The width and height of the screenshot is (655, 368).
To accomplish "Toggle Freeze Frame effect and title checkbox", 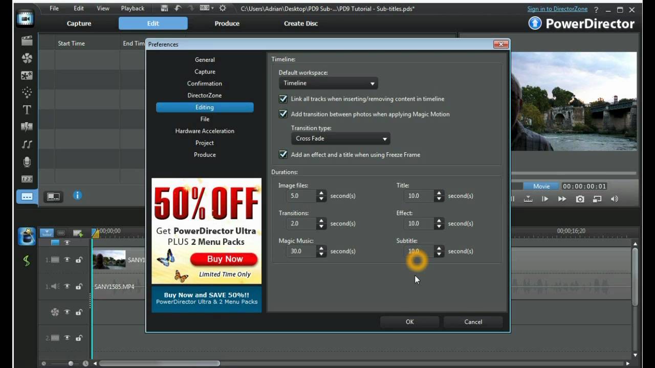I will coord(283,154).
